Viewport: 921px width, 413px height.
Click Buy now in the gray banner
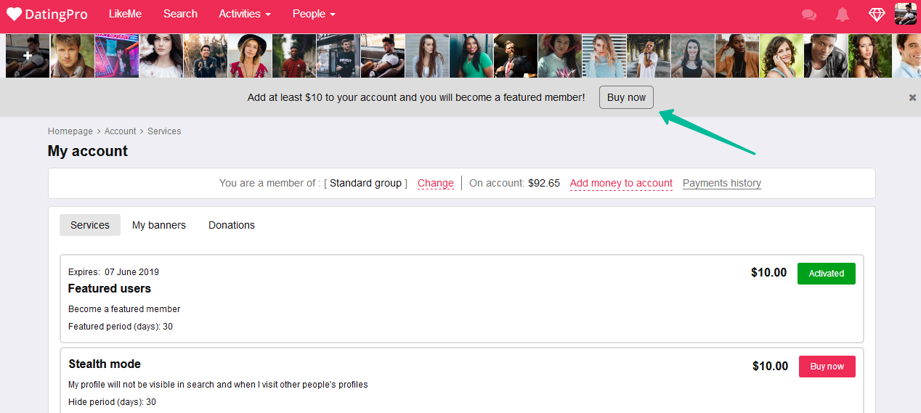626,97
